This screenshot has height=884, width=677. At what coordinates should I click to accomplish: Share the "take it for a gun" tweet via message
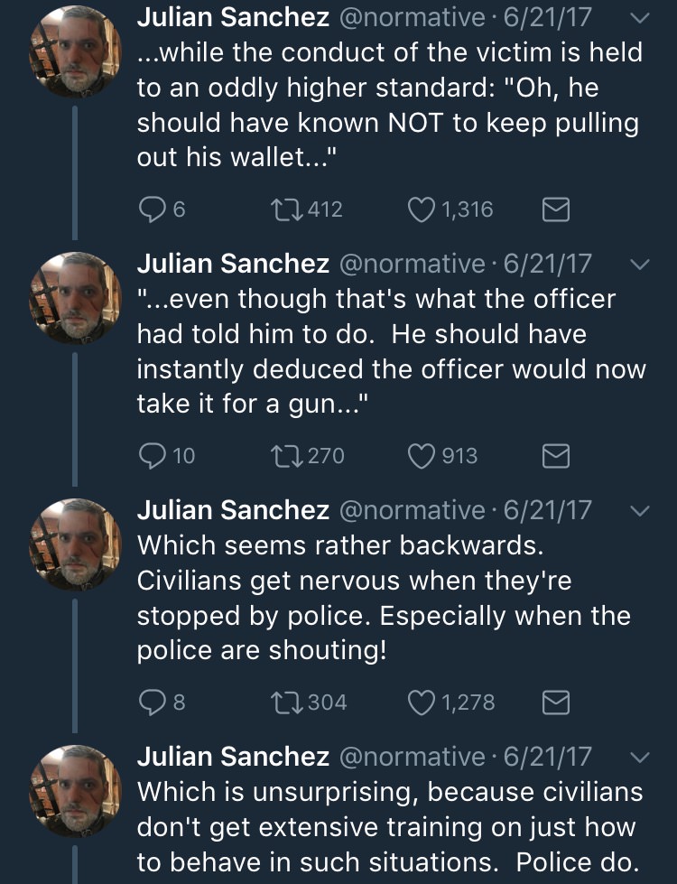tap(555, 457)
